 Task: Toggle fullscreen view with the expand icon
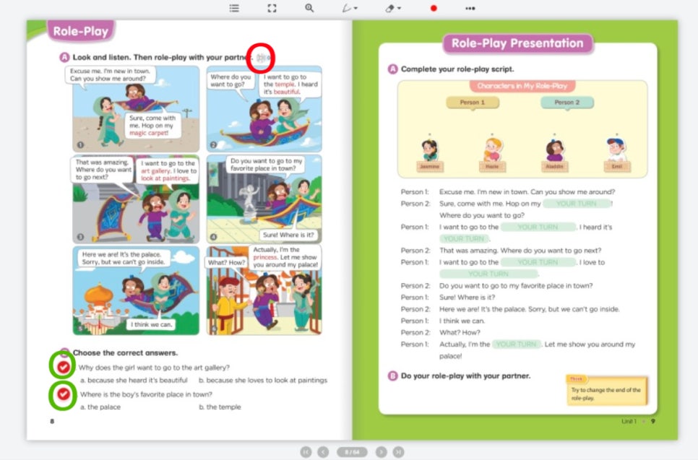click(x=272, y=8)
